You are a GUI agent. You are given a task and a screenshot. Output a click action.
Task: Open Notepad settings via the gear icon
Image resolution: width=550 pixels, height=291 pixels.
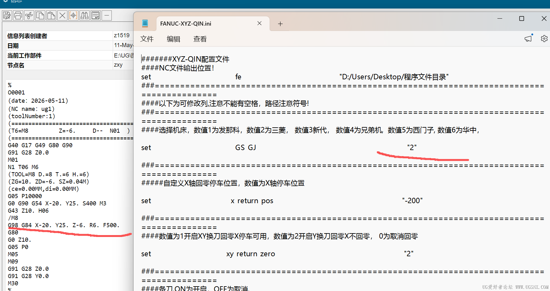[x=544, y=39]
